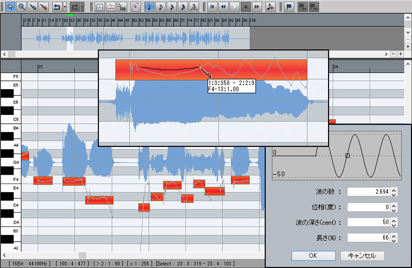Select the D4 red note block

[144, 208]
